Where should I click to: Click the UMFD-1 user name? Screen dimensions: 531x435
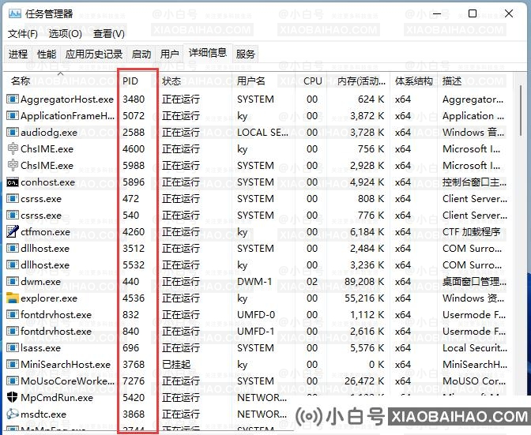[256, 331]
